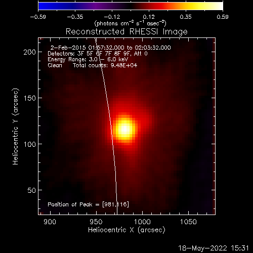Click the 200 label on Y axis
The height and width of the screenshot is (253, 253).
[x=29, y=52]
